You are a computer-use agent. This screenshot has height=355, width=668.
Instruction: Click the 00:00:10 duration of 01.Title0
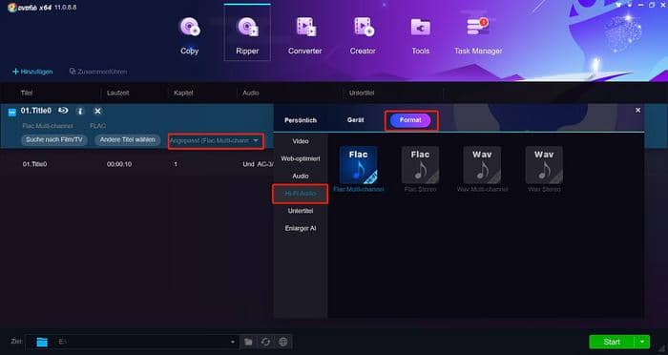coord(119,164)
